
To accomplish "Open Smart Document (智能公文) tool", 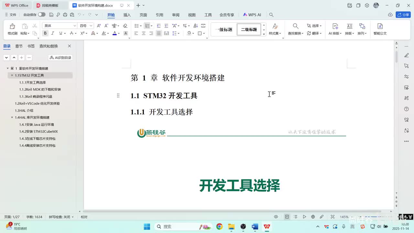I will tap(380, 29).
